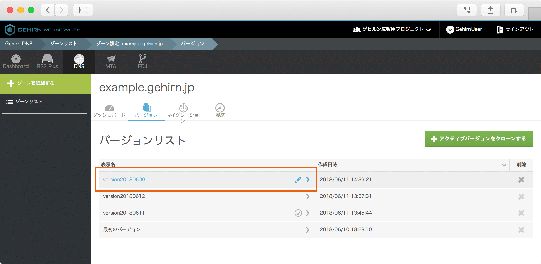Click Safari share icon
This screenshot has height=264, width=541.
click(490, 10)
